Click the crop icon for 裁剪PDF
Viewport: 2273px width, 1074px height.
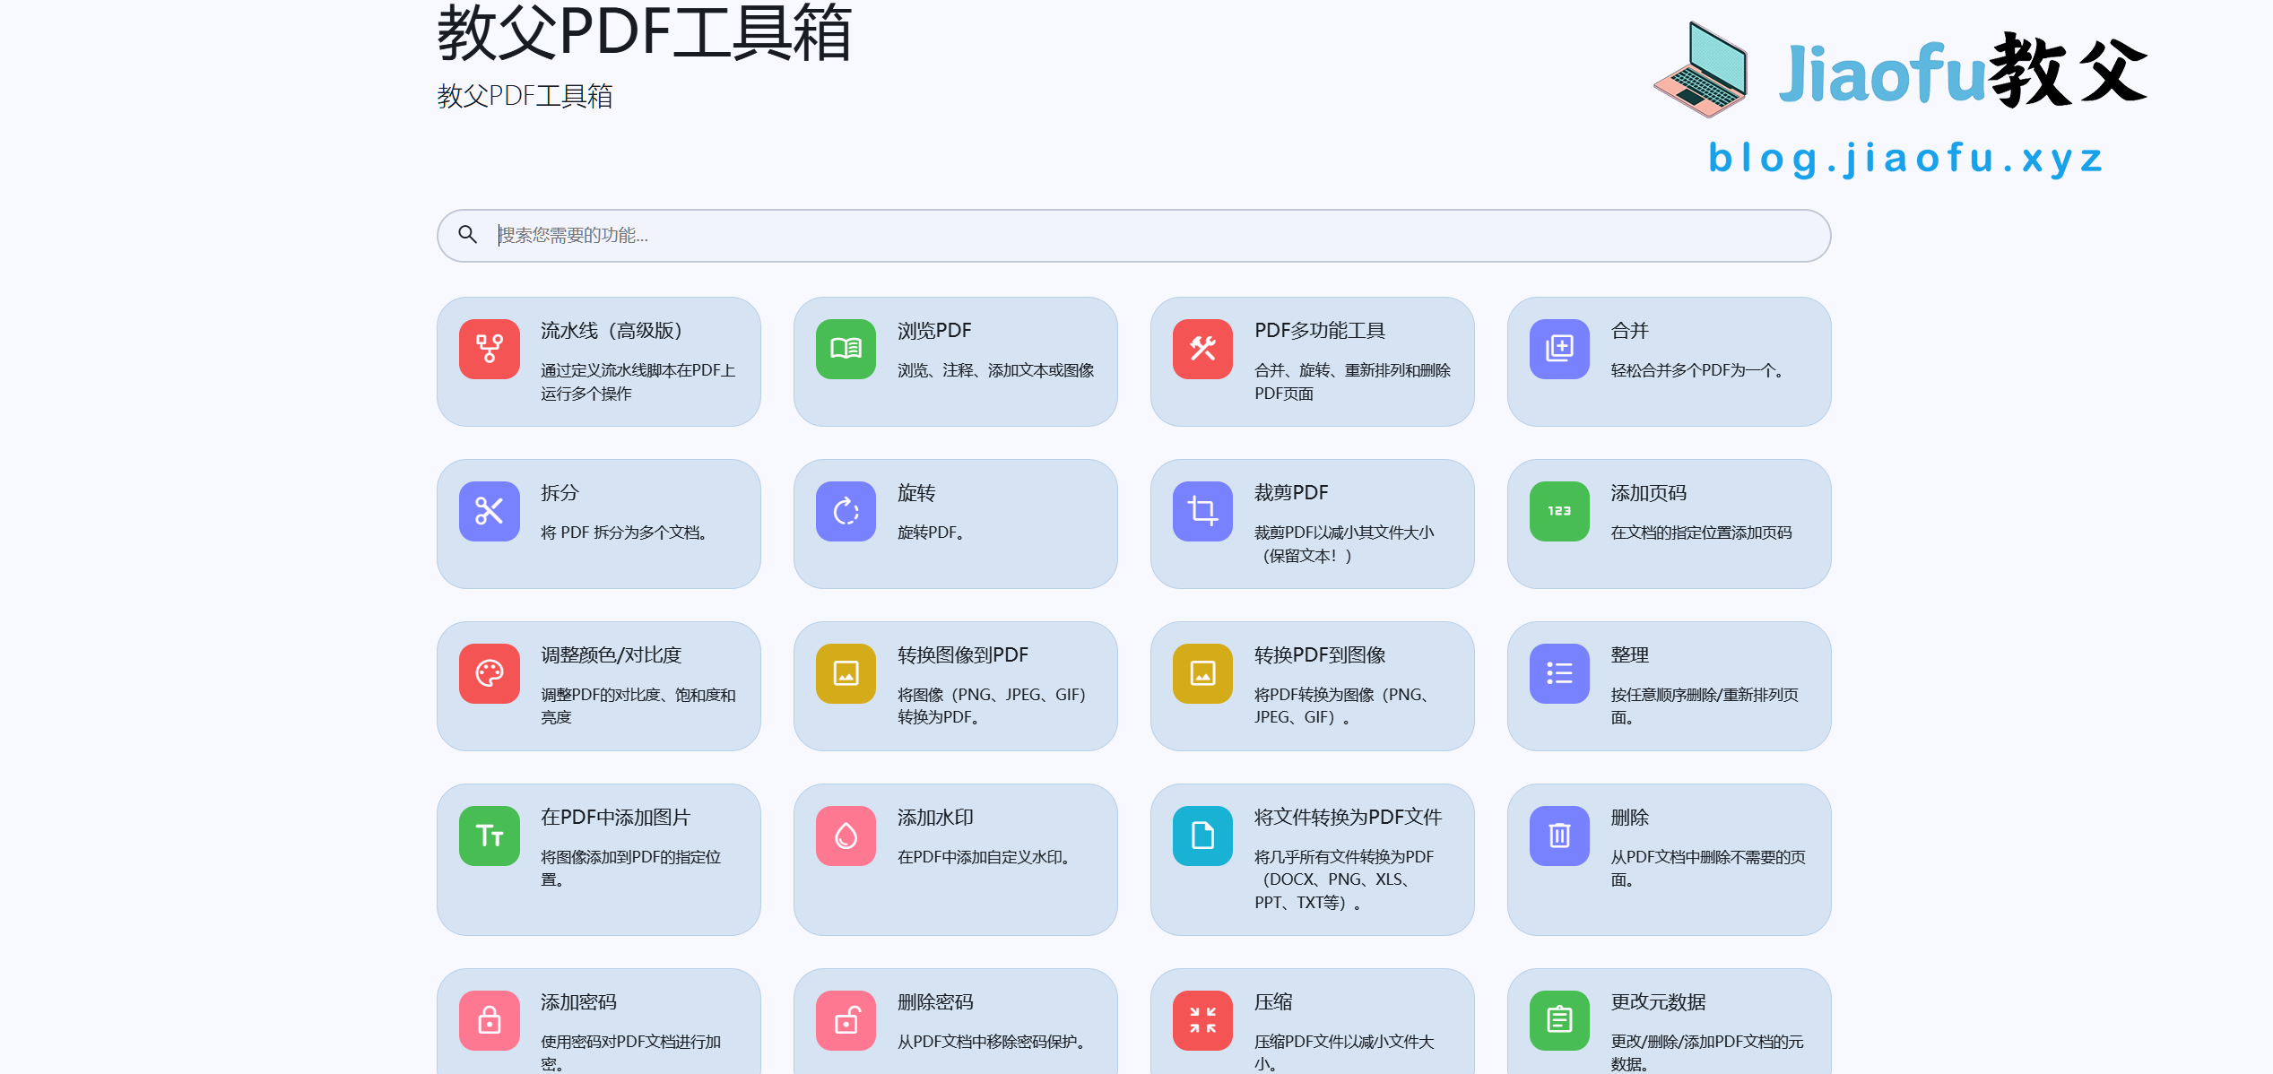pyautogui.click(x=1202, y=511)
